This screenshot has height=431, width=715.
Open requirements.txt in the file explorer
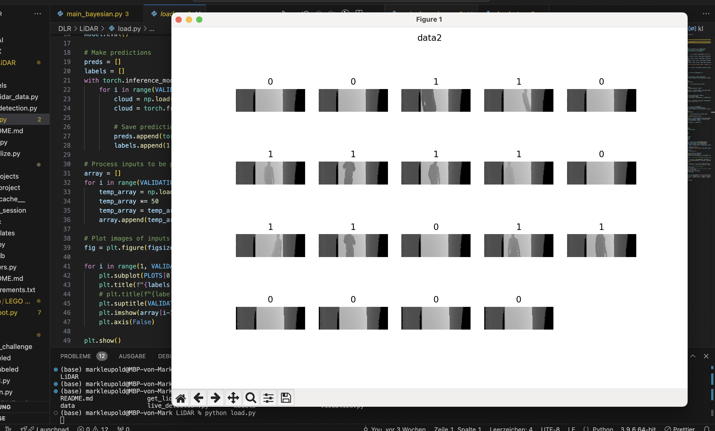click(x=17, y=290)
